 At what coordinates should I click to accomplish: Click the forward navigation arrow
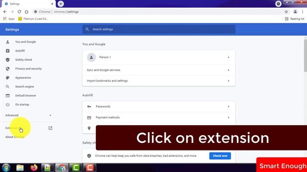(x=12, y=11)
